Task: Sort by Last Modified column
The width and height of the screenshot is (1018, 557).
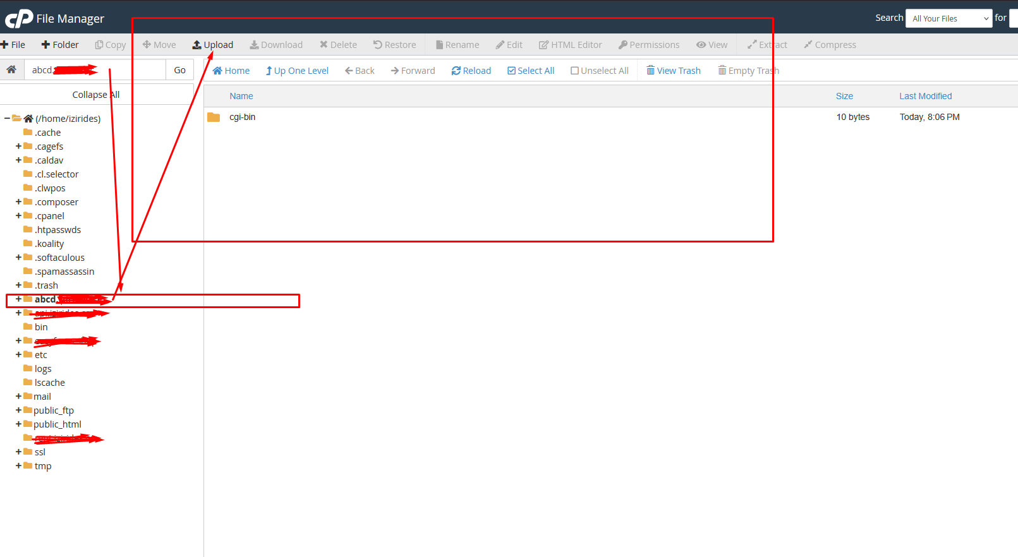Action: pyautogui.click(x=925, y=96)
